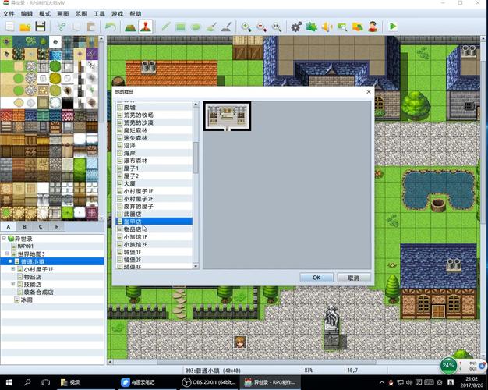Open the 工具 menu
The width and height of the screenshot is (488, 390).
99,14
